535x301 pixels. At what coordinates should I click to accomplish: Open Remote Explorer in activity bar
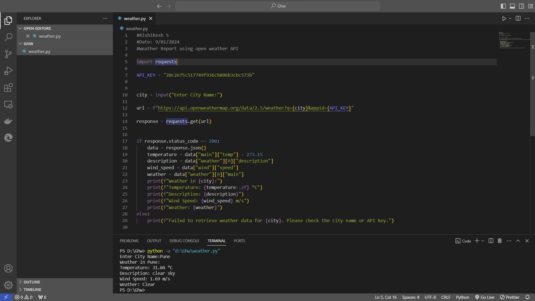[x=8, y=105]
